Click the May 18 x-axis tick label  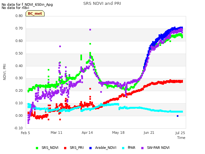pos(118,133)
